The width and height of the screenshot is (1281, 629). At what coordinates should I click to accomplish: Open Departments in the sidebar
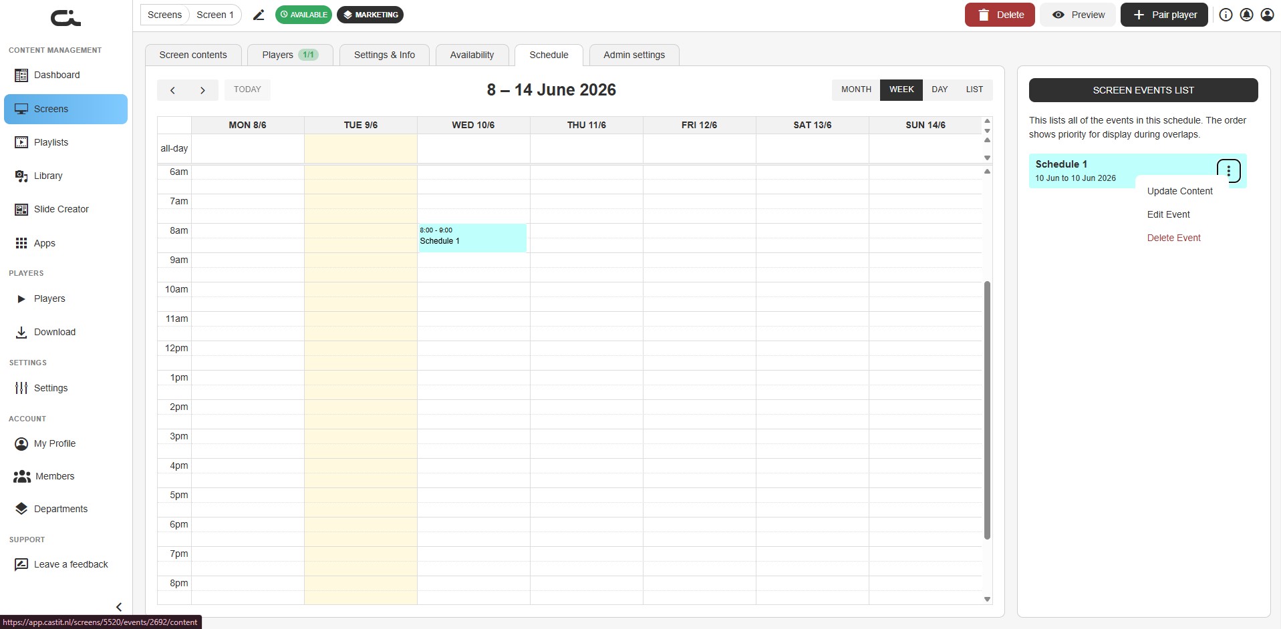(x=65, y=509)
